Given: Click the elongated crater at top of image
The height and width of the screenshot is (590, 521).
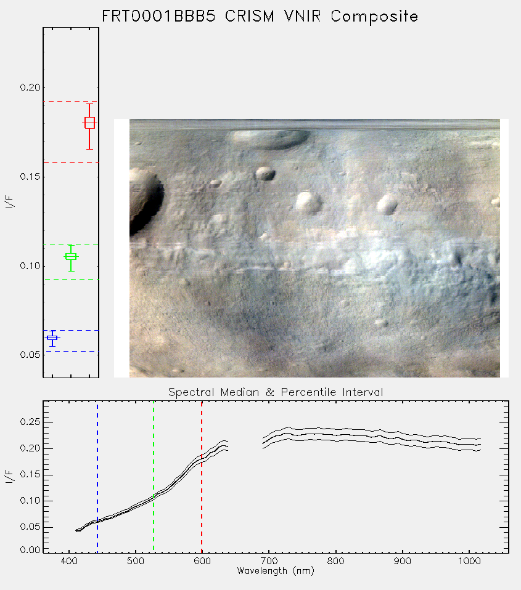Looking at the screenshot, I should coord(269,139).
